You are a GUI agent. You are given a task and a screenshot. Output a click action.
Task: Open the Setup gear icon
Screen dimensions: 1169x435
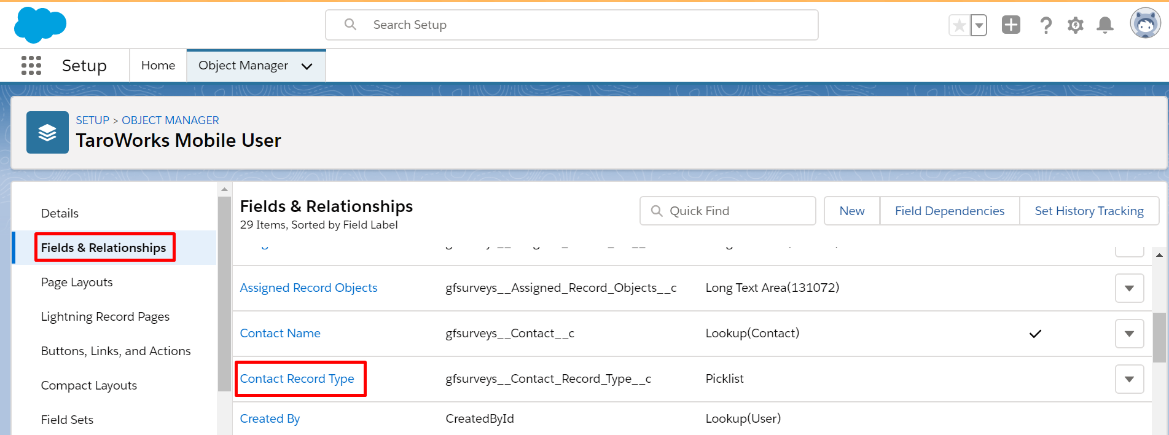point(1075,25)
